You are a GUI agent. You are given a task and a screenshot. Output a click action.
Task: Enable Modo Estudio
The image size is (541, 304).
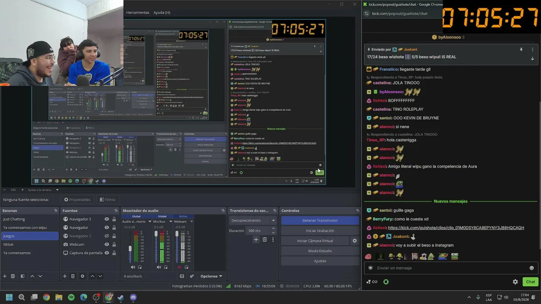coord(320,251)
